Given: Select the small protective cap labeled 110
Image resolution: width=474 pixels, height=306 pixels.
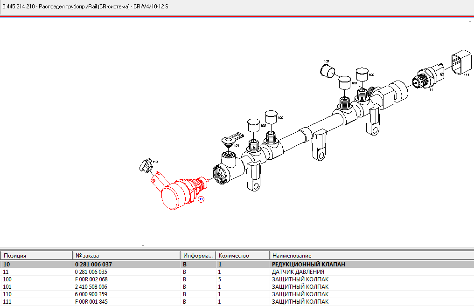Looking at the screenshot, I should (x=146, y=166).
